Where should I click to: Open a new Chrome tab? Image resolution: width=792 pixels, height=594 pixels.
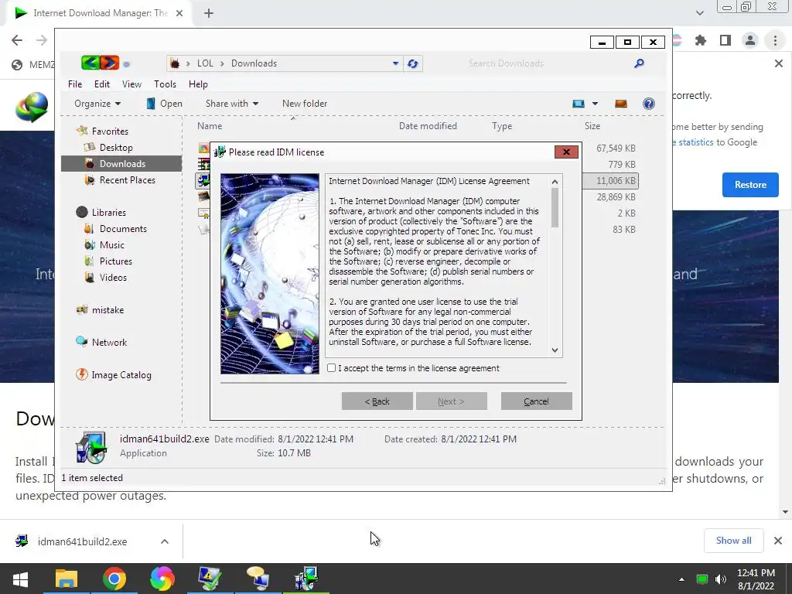pyautogui.click(x=209, y=13)
